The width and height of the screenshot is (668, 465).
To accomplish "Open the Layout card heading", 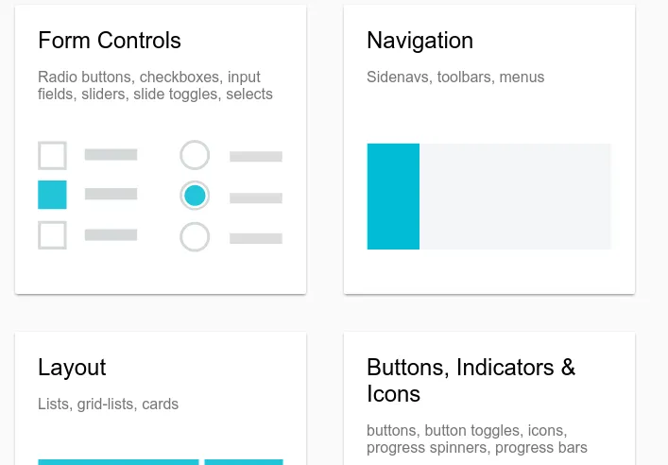I will pyautogui.click(x=72, y=368).
